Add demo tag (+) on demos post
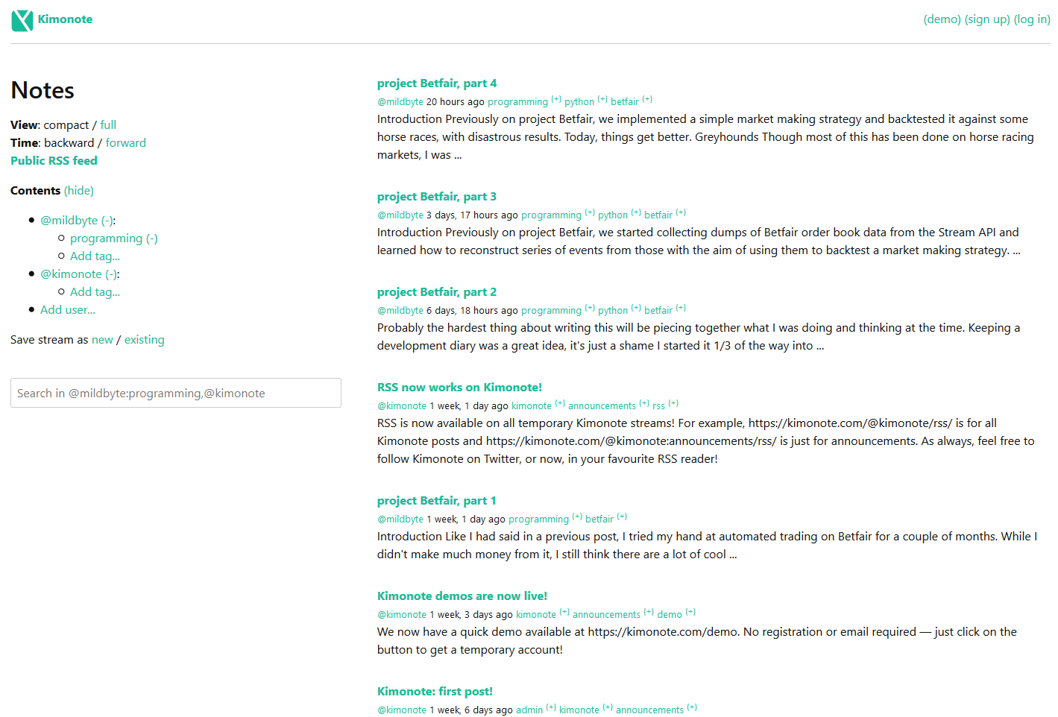This screenshot has width=1058, height=717. pyautogui.click(x=690, y=612)
